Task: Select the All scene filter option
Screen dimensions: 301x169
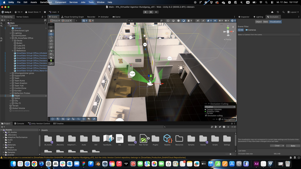Action: tap(241, 30)
